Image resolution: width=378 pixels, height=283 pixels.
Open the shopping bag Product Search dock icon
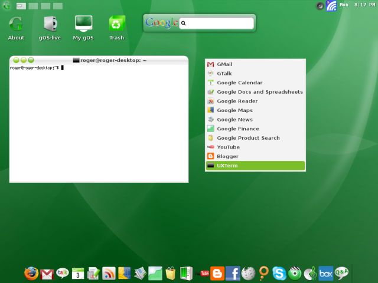click(171, 274)
